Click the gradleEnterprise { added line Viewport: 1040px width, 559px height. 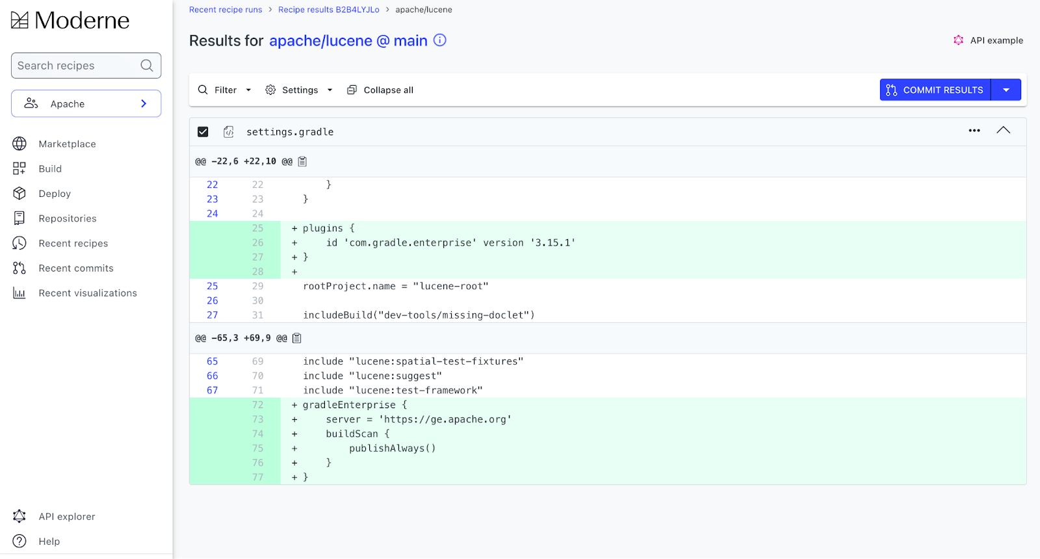(355, 405)
